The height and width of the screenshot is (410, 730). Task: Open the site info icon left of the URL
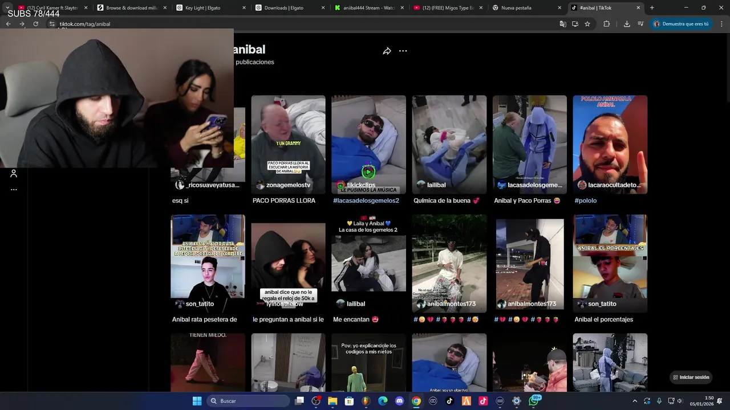click(x=52, y=24)
